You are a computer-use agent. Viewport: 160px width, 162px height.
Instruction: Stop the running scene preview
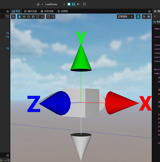69,4
